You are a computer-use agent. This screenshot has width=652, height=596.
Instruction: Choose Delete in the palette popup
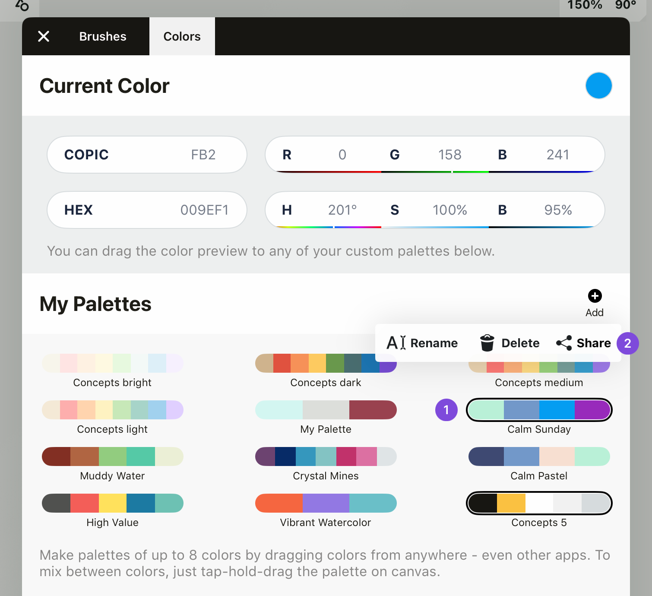pyautogui.click(x=520, y=343)
